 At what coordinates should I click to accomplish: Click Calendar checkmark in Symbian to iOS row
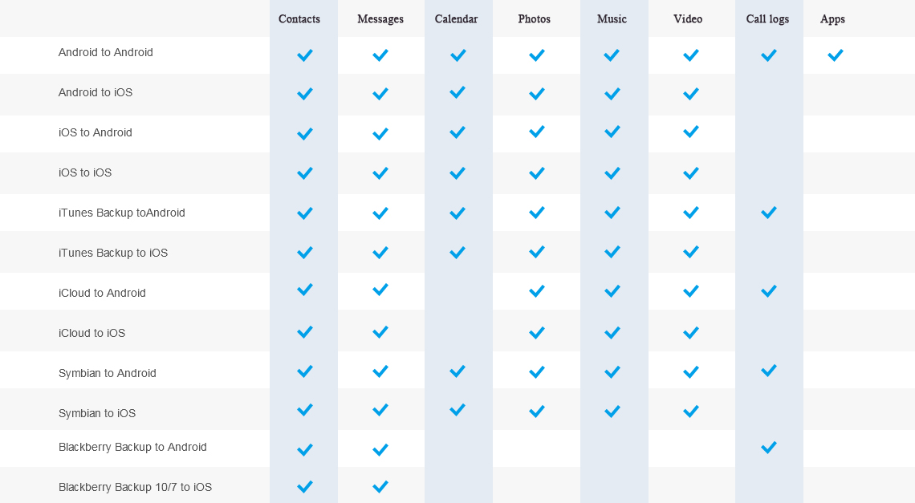[458, 410]
